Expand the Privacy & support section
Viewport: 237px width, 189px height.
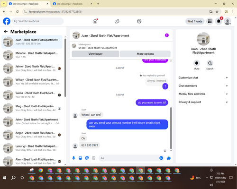203,102
